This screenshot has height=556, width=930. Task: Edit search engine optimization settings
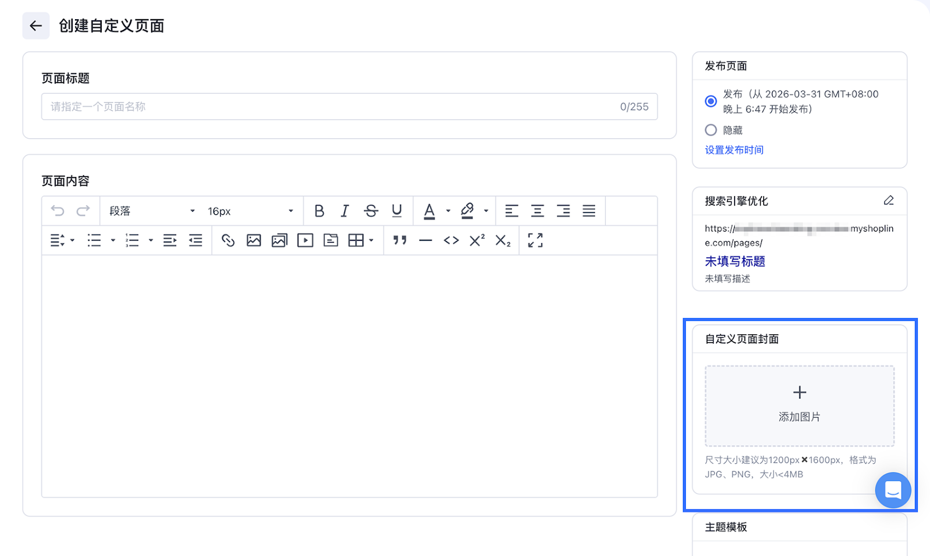pos(889,201)
